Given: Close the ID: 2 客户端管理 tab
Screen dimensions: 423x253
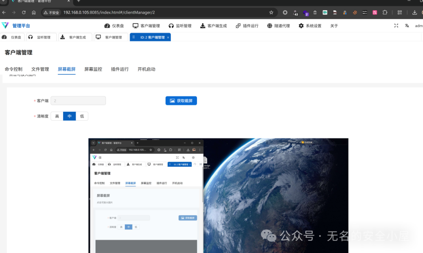Looking at the screenshot, I should 168,38.
